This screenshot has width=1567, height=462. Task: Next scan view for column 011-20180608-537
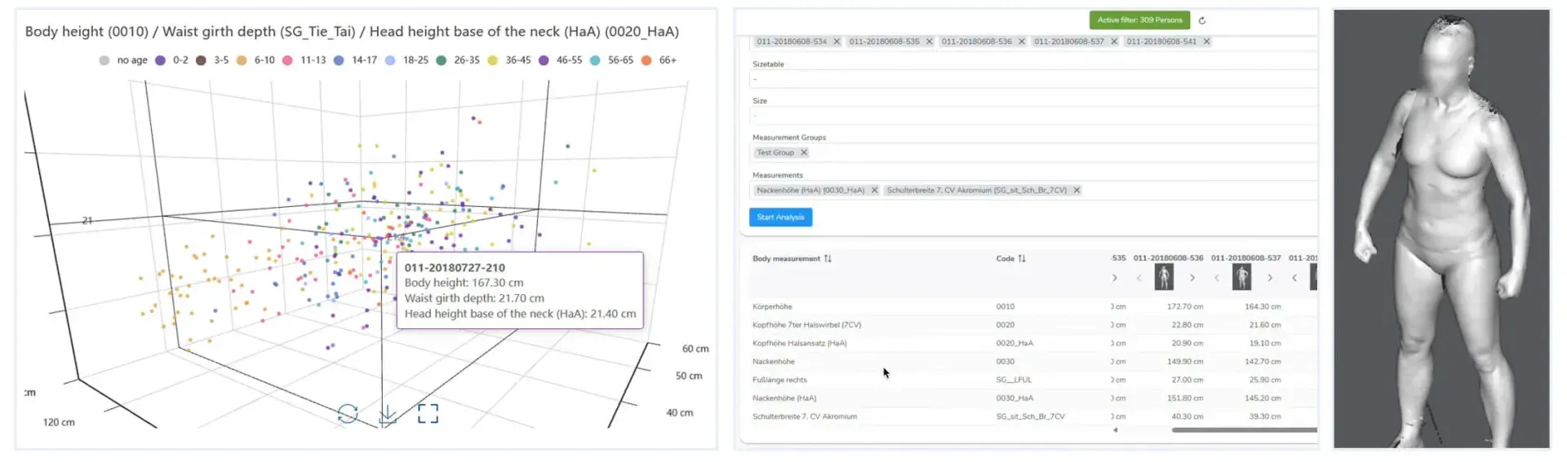(1270, 278)
